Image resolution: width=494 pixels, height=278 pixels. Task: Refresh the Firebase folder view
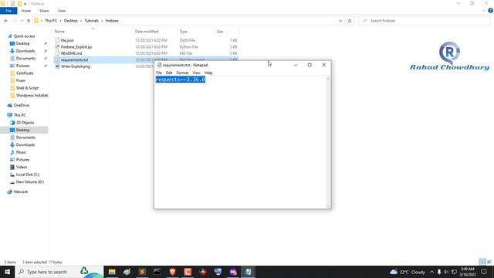click(x=350, y=21)
